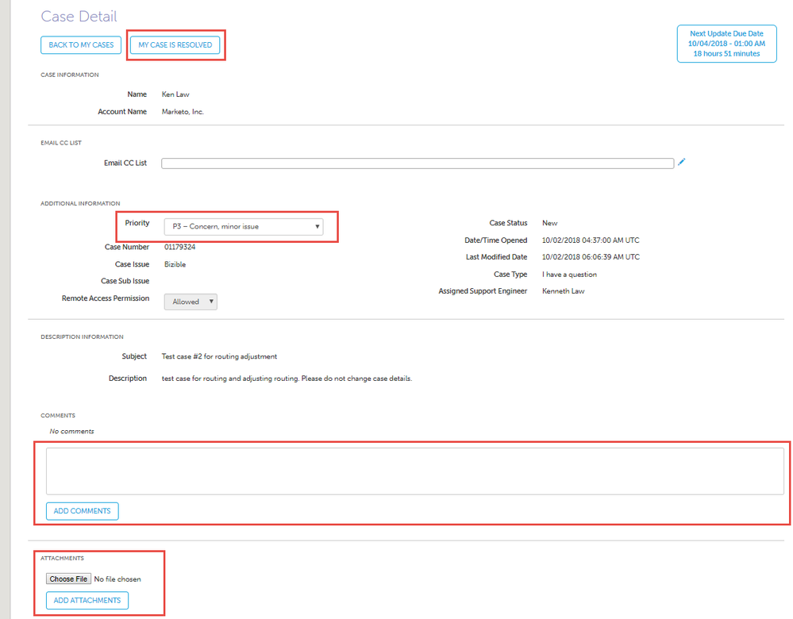Click Choose File under Attachments
This screenshot has height=619, width=793.
click(x=68, y=579)
